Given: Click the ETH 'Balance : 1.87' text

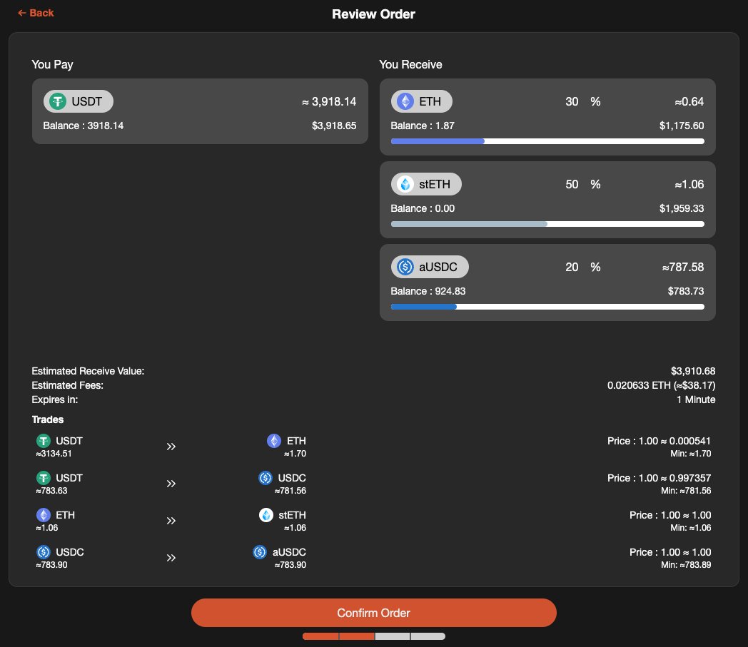Looking at the screenshot, I should (x=423, y=126).
